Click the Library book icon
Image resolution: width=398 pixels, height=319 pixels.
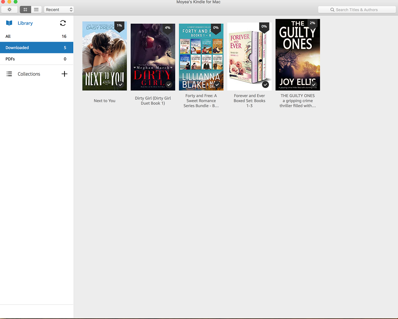click(x=9, y=23)
